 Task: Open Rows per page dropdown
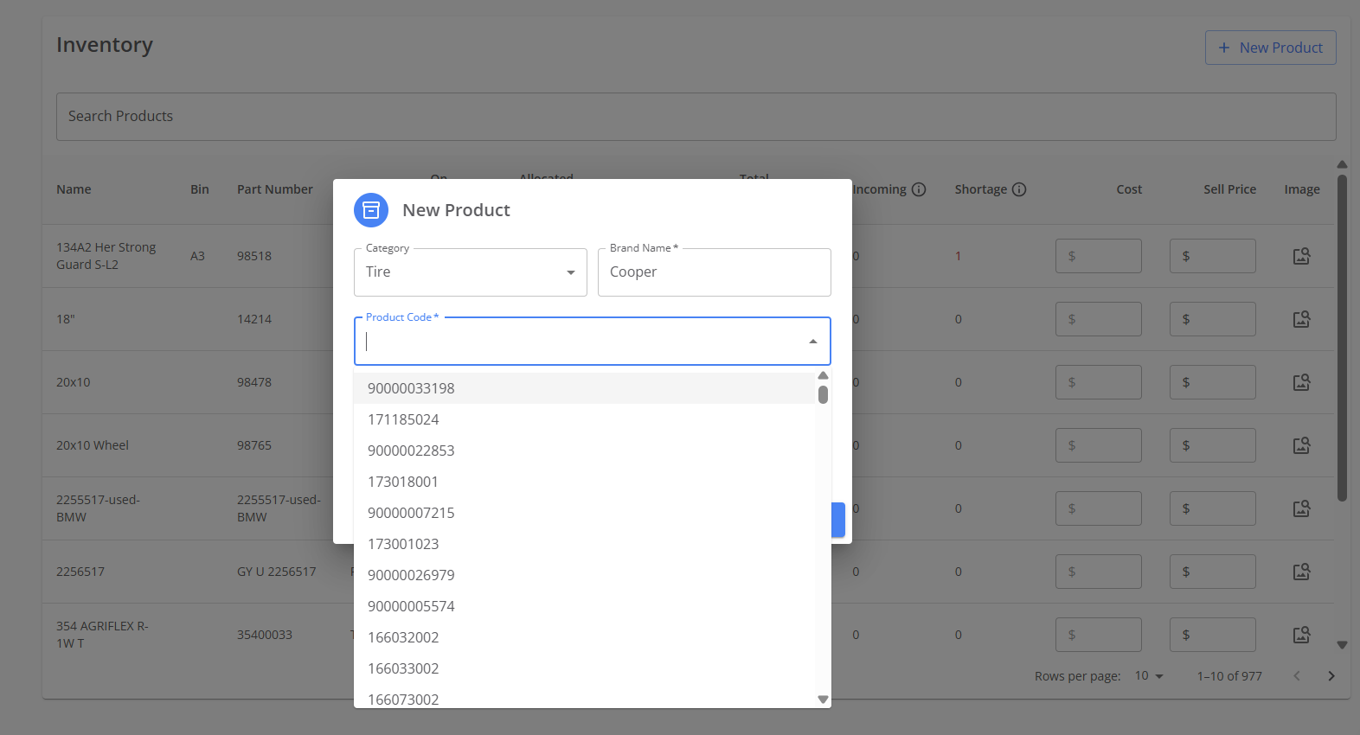click(1149, 676)
